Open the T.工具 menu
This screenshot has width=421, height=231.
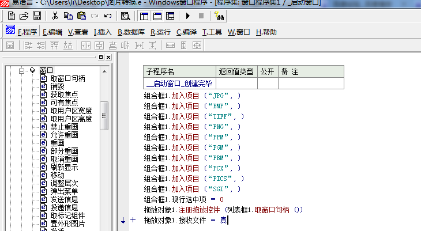pos(212,32)
